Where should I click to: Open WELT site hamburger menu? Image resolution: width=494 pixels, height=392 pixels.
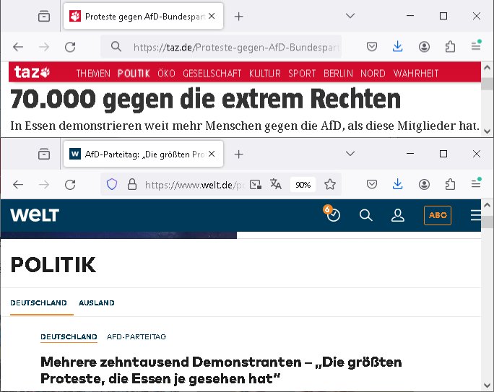pyautogui.click(x=476, y=215)
